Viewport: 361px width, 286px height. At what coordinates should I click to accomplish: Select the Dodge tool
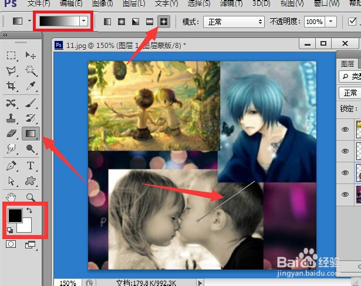pos(31,149)
